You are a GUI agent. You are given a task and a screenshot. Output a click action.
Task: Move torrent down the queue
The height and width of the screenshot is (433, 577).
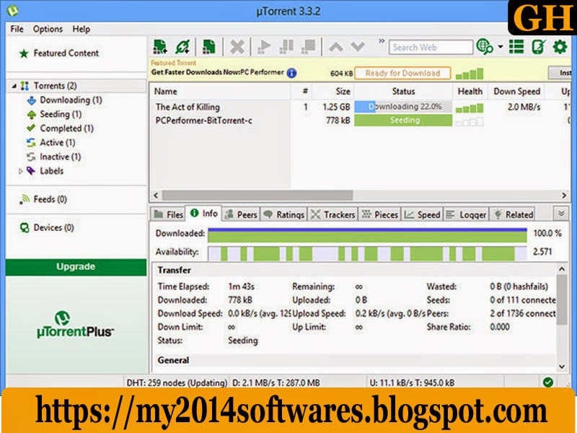358,47
